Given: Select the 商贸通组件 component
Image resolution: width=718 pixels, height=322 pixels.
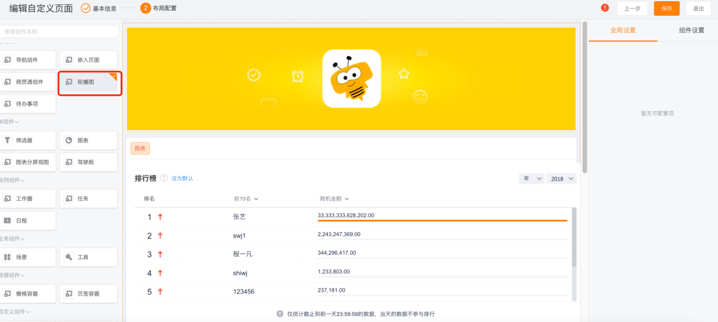Looking at the screenshot, I should coord(28,82).
